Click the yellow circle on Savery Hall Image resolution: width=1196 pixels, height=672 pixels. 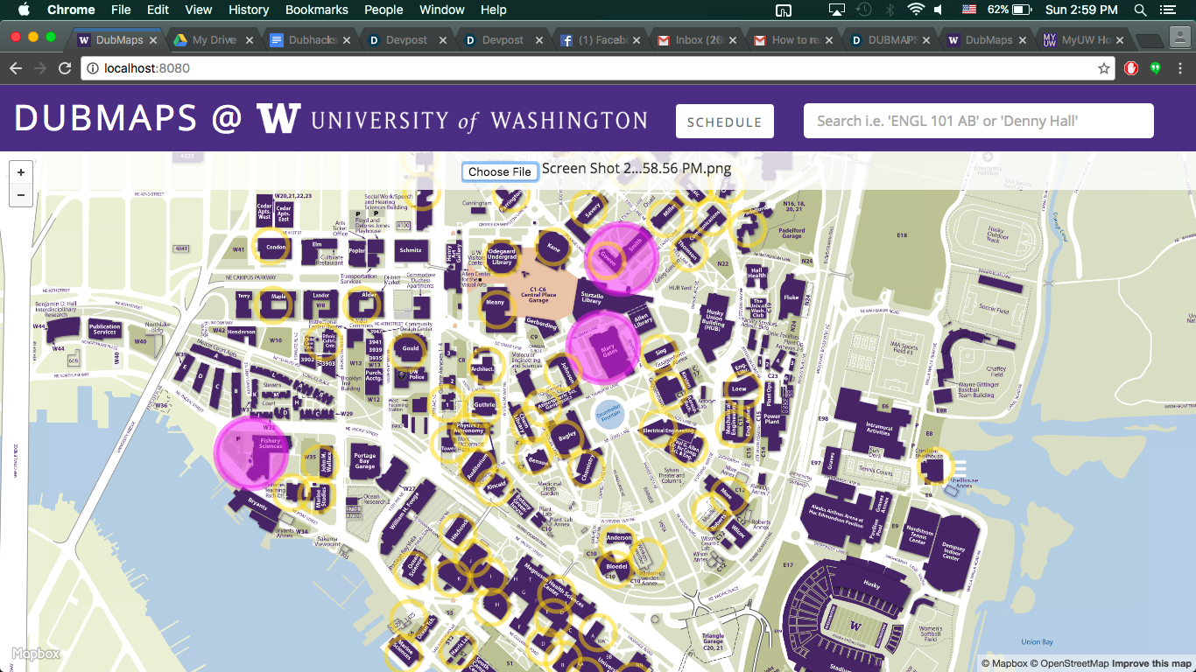coord(589,210)
